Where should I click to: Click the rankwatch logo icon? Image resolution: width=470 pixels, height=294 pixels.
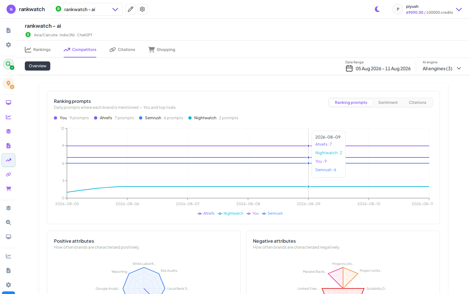11,9
